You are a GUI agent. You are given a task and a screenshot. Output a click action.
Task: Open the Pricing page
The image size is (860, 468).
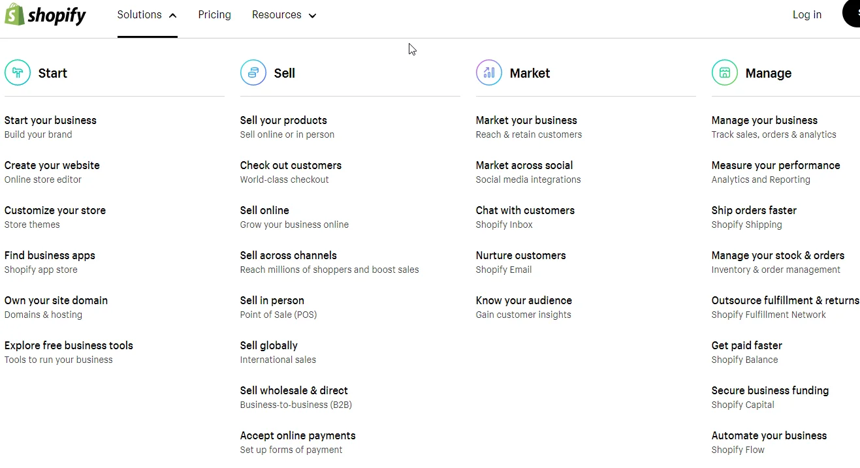coord(215,15)
